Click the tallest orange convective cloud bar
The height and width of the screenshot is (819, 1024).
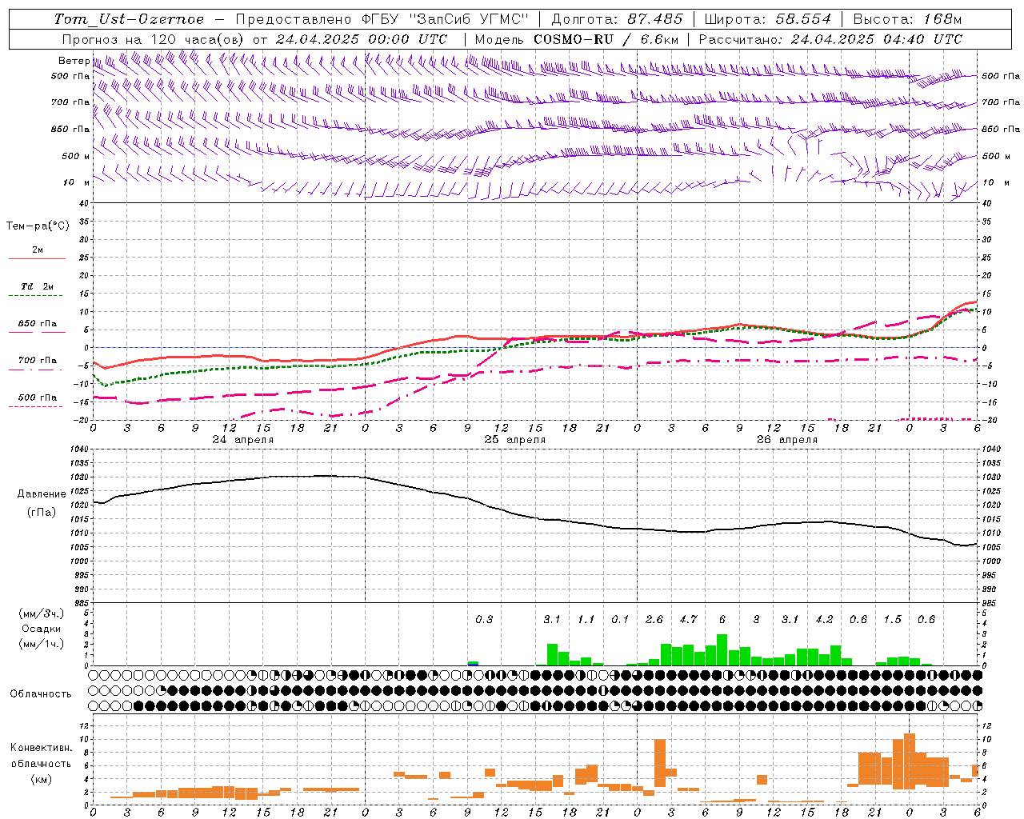coord(910,761)
